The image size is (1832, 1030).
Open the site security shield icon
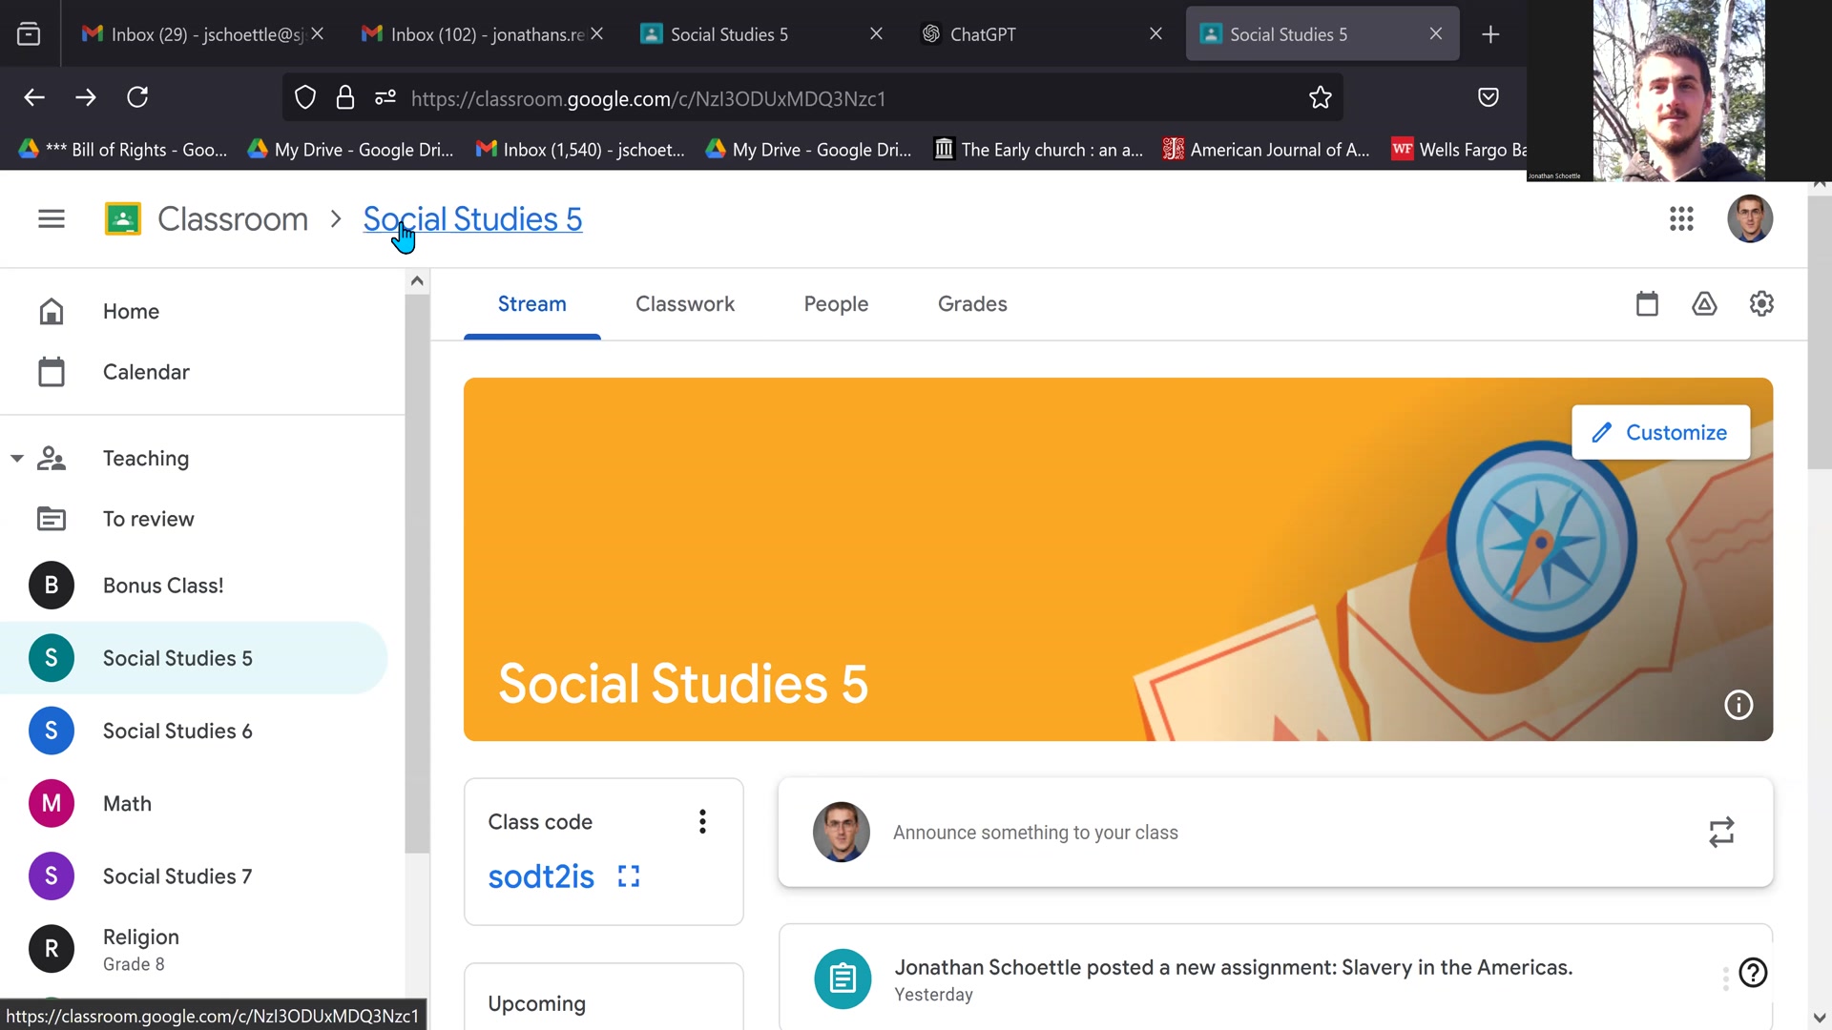pyautogui.click(x=305, y=97)
